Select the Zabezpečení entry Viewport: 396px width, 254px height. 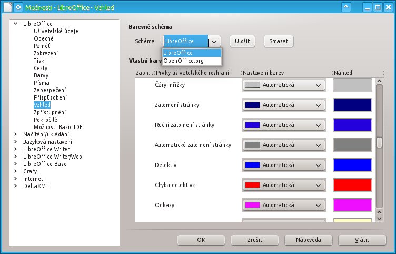tap(49, 90)
